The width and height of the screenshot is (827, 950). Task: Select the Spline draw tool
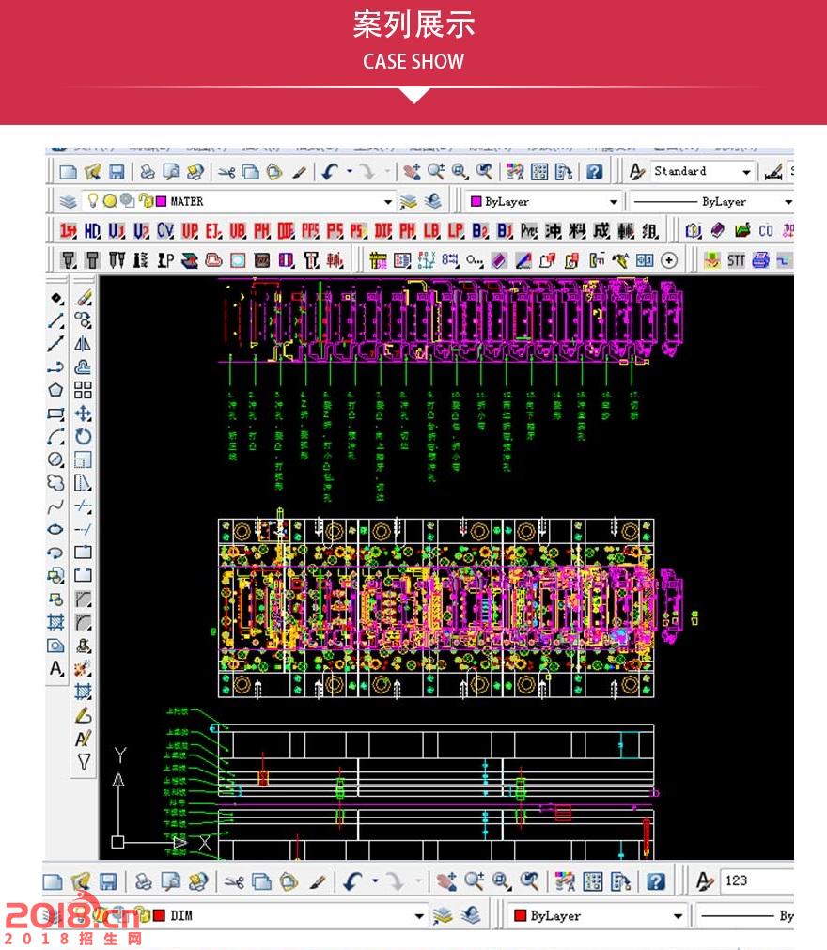[x=55, y=506]
